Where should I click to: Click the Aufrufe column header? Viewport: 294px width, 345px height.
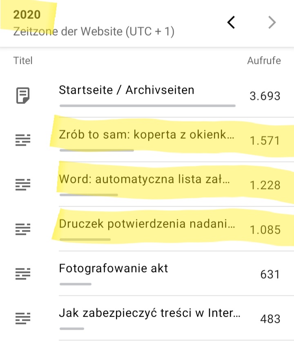(x=264, y=61)
